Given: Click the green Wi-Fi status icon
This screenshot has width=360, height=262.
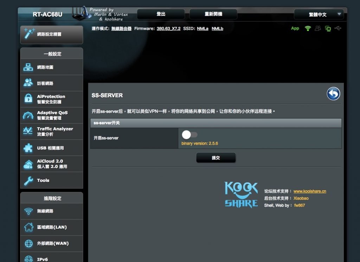Looking at the screenshot, I should 308,28.
